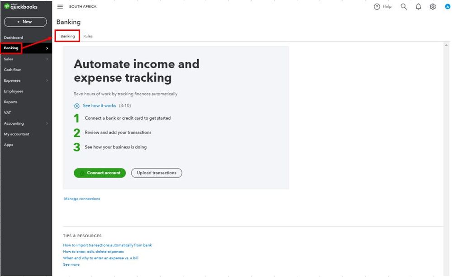Open the search magnifier icon
452x277 pixels.
404,7
